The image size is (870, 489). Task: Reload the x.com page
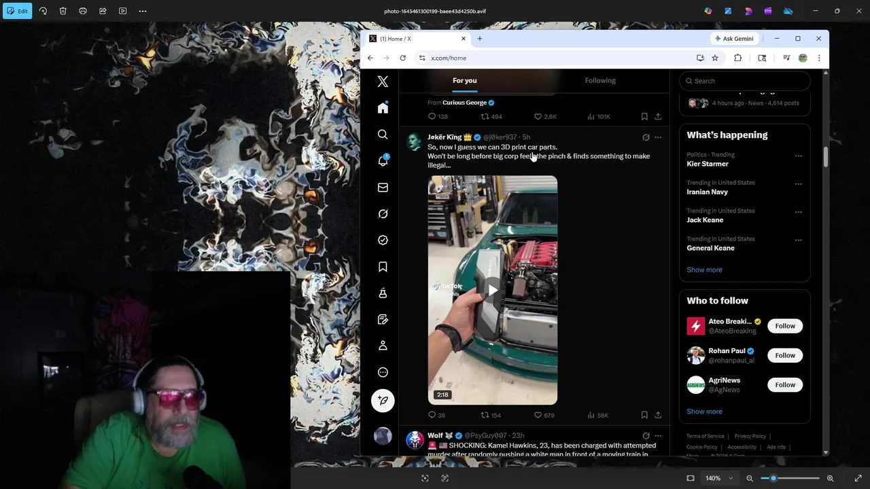(402, 58)
